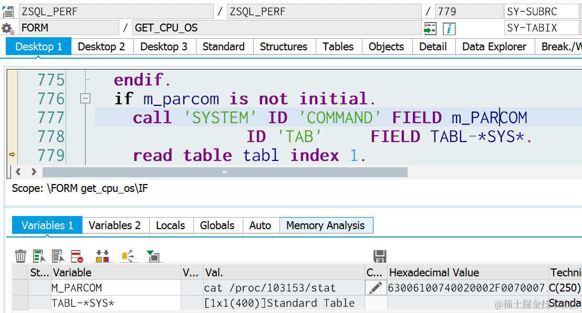Click the gear with red dot icon beside FORM
The height and width of the screenshot is (313, 582).
coord(7,28)
